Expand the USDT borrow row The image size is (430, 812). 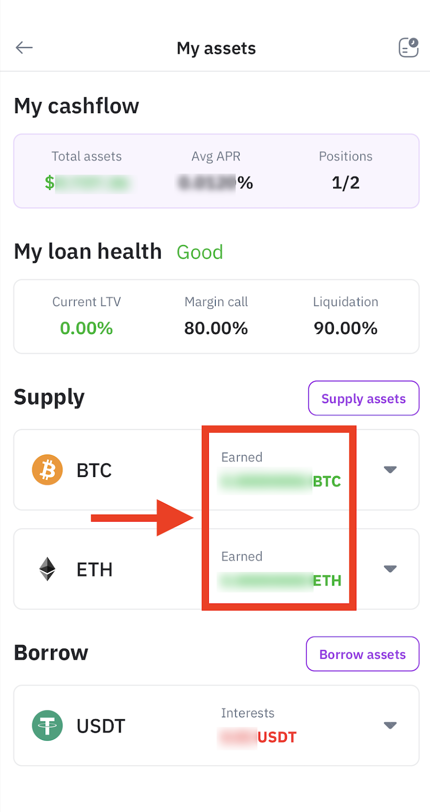coord(390,725)
